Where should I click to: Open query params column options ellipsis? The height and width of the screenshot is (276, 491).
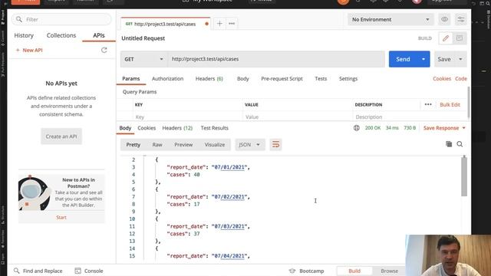pyautogui.click(x=428, y=104)
